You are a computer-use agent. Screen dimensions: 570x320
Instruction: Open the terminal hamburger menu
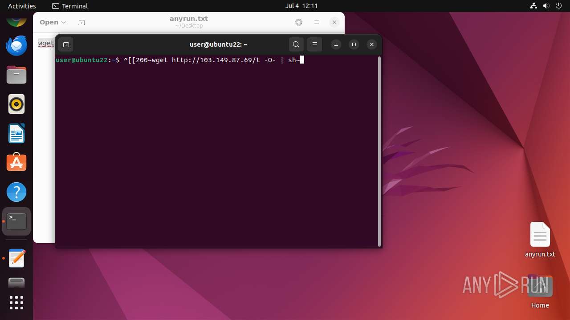click(x=315, y=44)
